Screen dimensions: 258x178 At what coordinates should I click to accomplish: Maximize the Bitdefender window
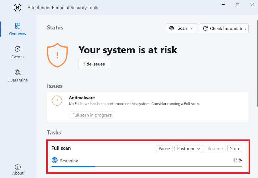click(x=238, y=5)
